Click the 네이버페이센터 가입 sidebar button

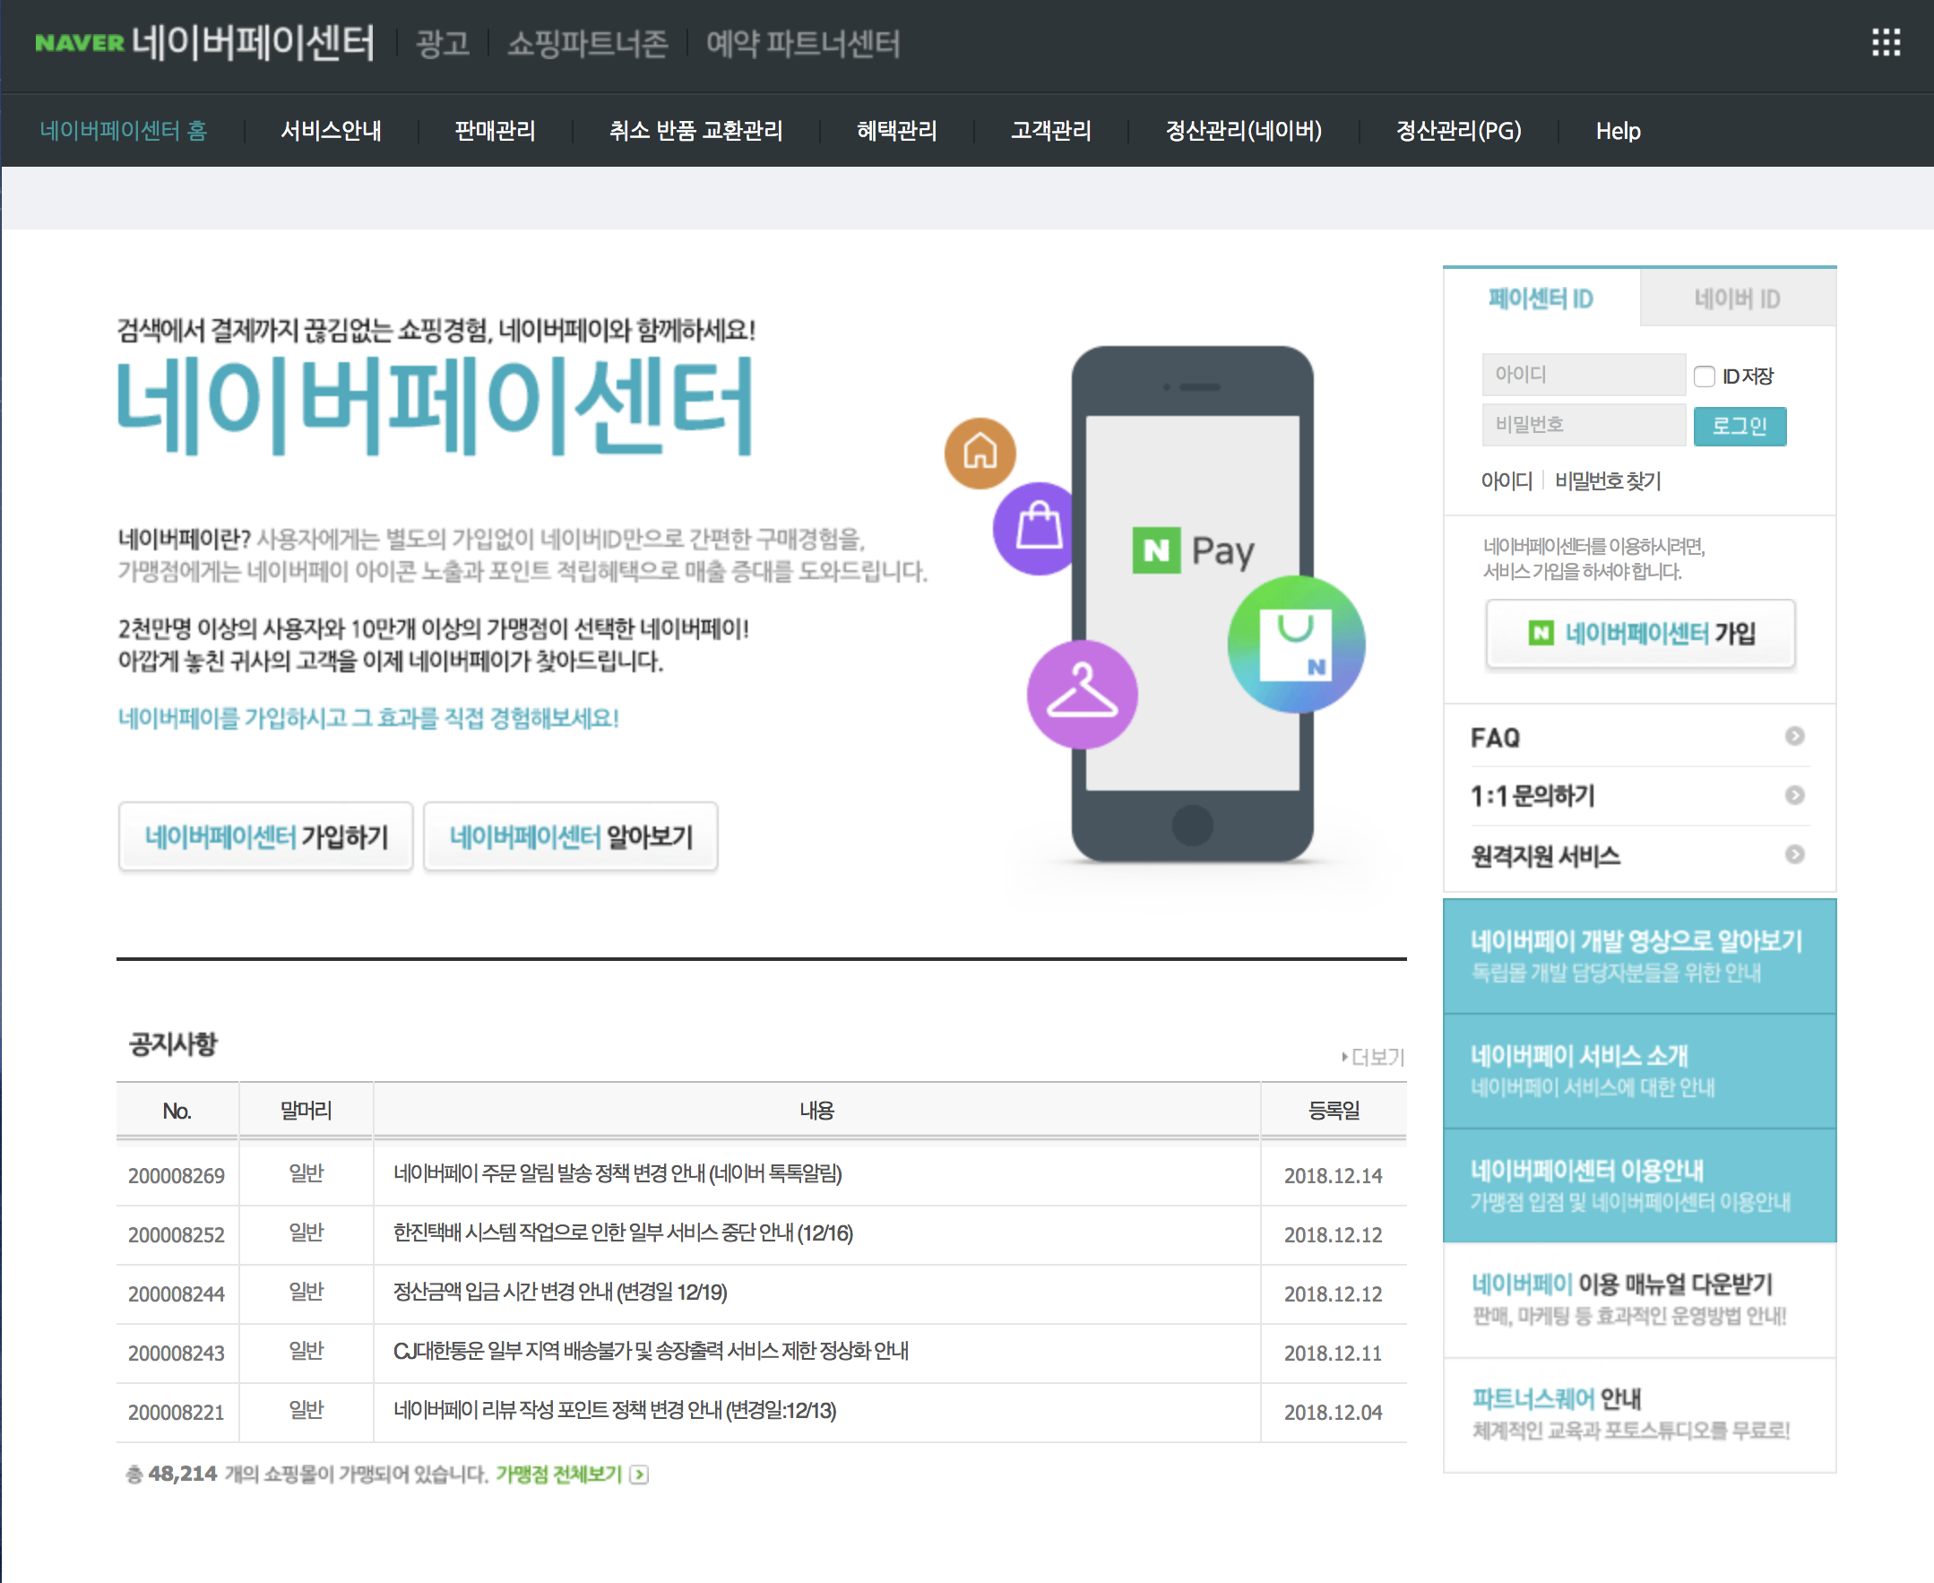click(x=1639, y=634)
